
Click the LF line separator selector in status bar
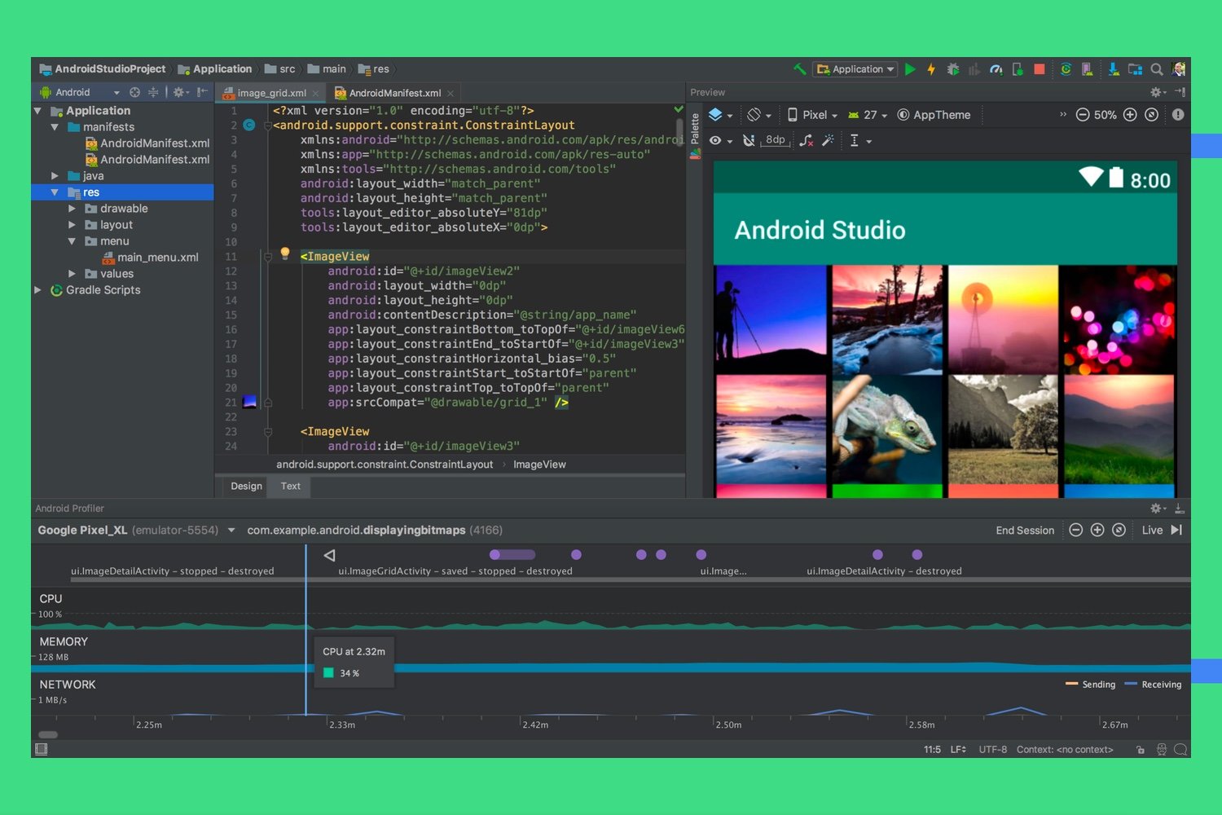click(x=958, y=750)
